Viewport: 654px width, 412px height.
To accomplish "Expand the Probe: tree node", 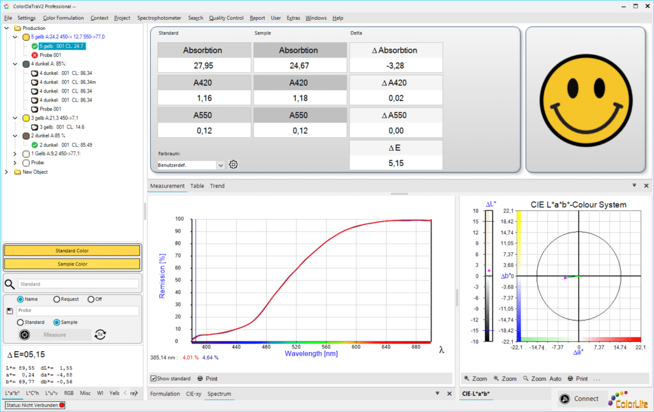I will click(x=15, y=163).
